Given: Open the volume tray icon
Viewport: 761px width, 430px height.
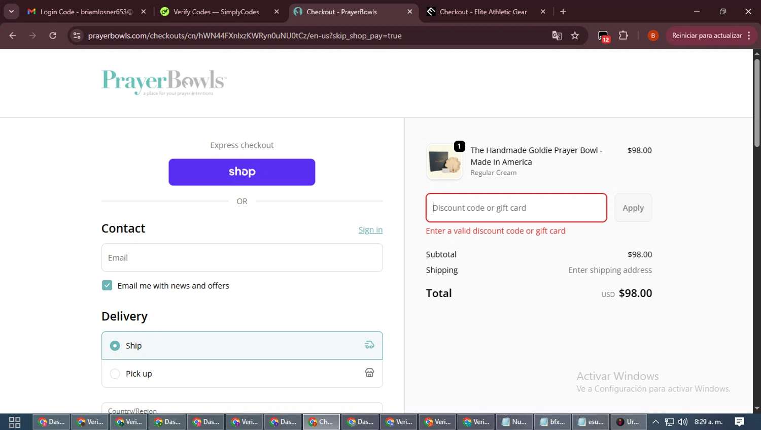Looking at the screenshot, I should pos(683,422).
